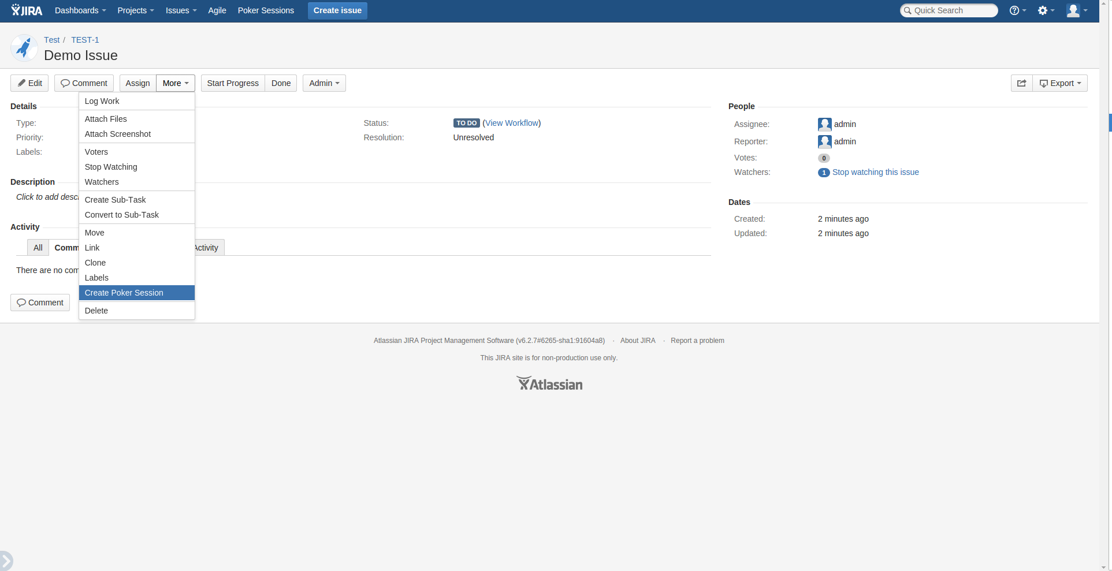Click admin avatar next to Reporter
1112x571 pixels.
pyautogui.click(x=824, y=141)
